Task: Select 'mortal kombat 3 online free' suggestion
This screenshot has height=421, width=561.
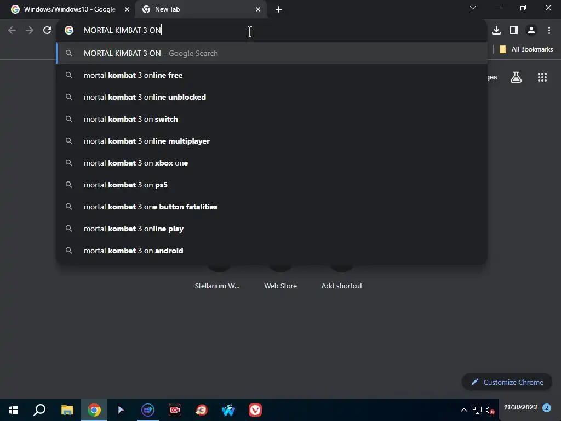Action: [x=272, y=75]
